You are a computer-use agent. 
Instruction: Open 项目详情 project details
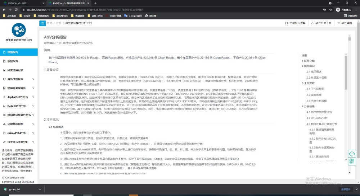point(345,23)
